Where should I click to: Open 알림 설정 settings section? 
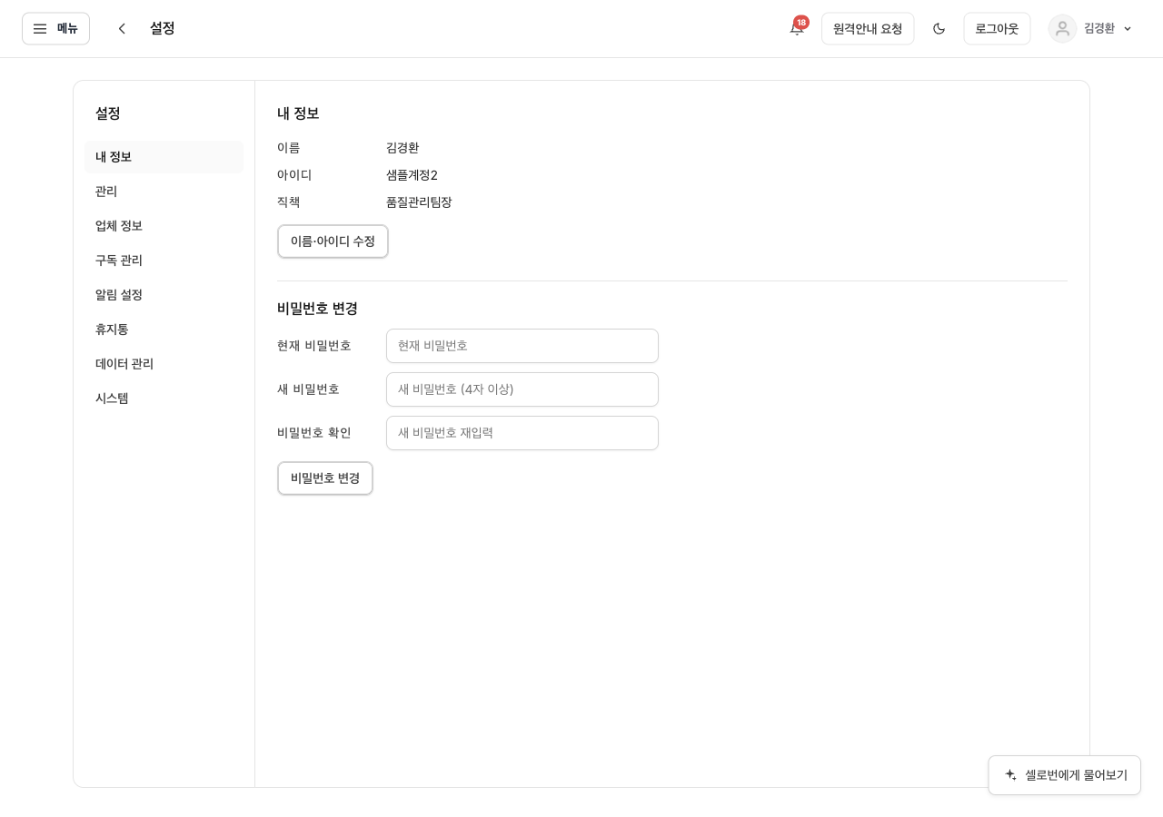pos(164,295)
